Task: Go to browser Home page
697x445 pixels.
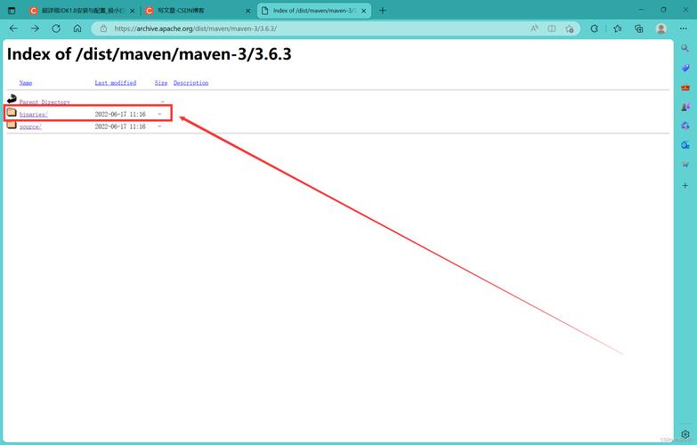Action: point(77,28)
